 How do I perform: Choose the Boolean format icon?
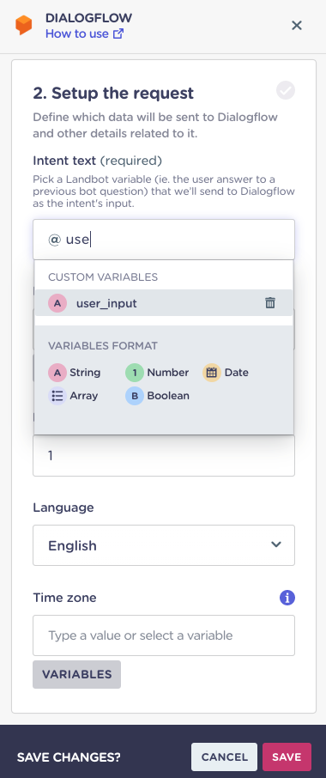135,396
